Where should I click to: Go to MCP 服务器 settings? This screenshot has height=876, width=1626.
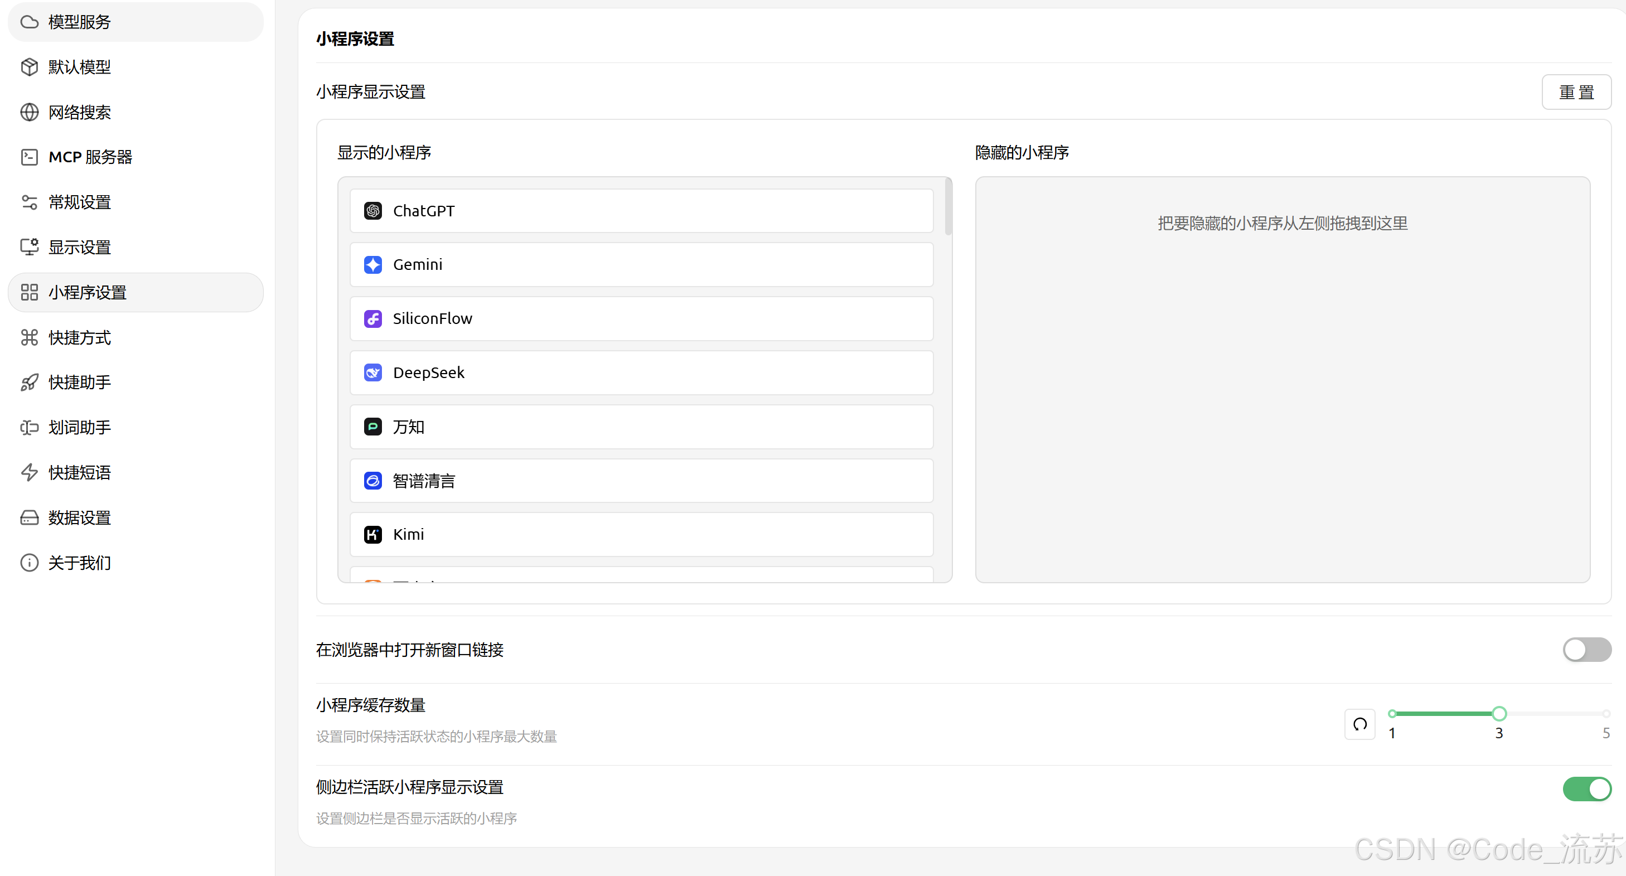(x=90, y=157)
